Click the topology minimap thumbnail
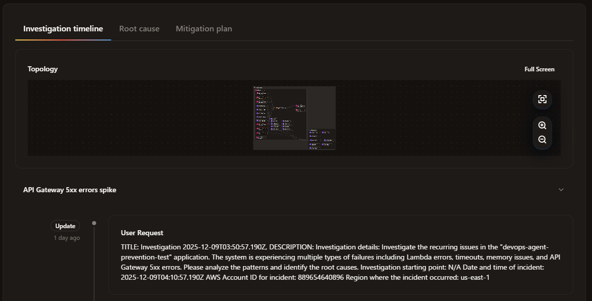Image resolution: width=592 pixels, height=301 pixels. (x=293, y=117)
